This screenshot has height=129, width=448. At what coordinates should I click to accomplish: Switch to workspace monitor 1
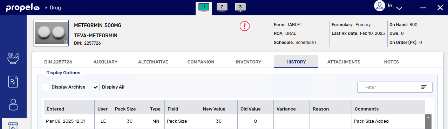click(x=204, y=7)
